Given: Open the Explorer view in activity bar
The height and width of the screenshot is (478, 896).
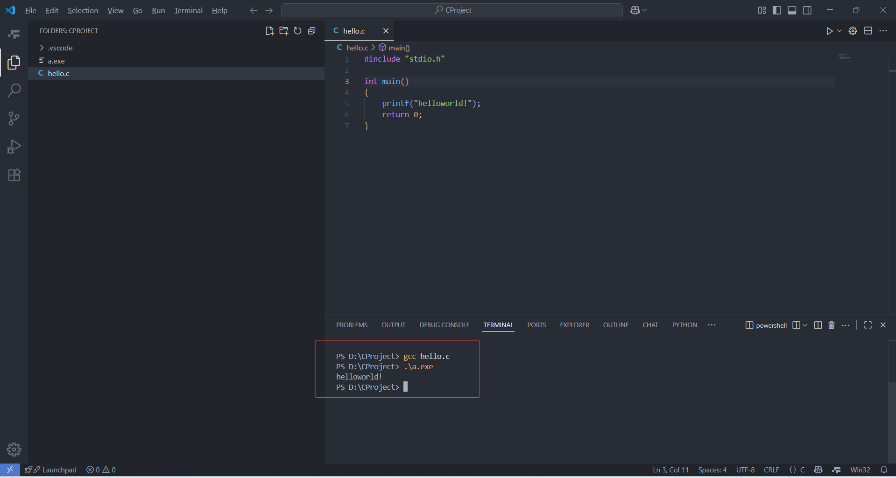Looking at the screenshot, I should tap(14, 62).
